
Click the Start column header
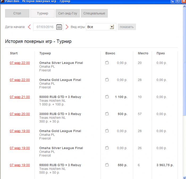coord(14,53)
